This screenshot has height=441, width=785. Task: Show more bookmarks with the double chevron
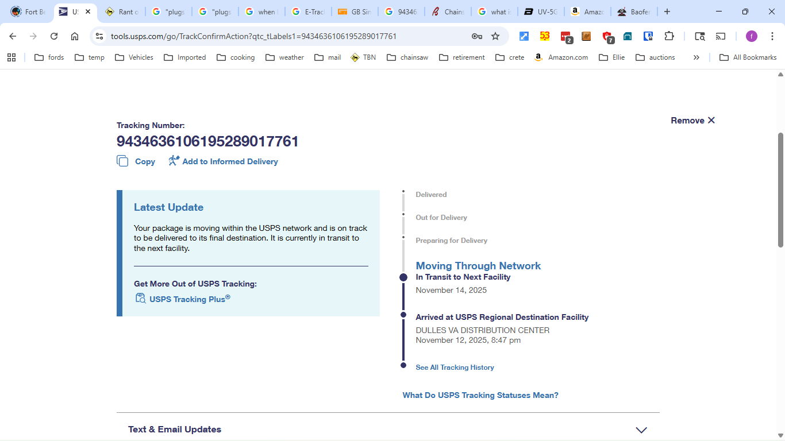[x=696, y=57]
